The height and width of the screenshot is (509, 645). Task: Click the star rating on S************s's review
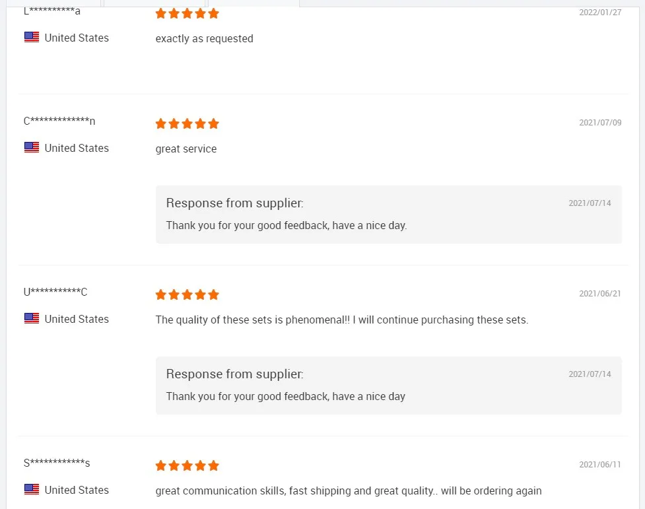point(187,465)
